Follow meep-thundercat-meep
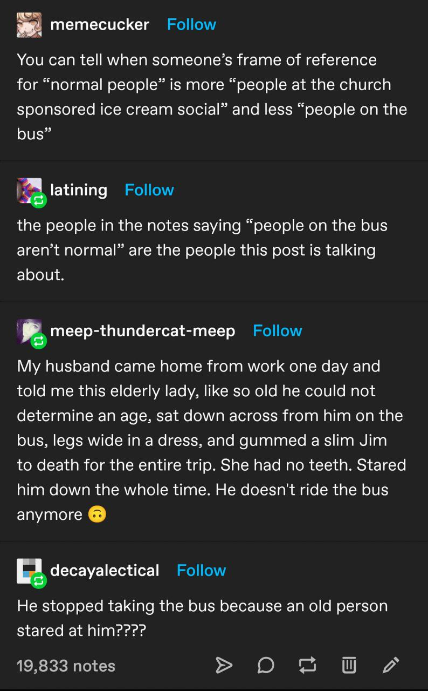The image size is (428, 691). coord(278,331)
